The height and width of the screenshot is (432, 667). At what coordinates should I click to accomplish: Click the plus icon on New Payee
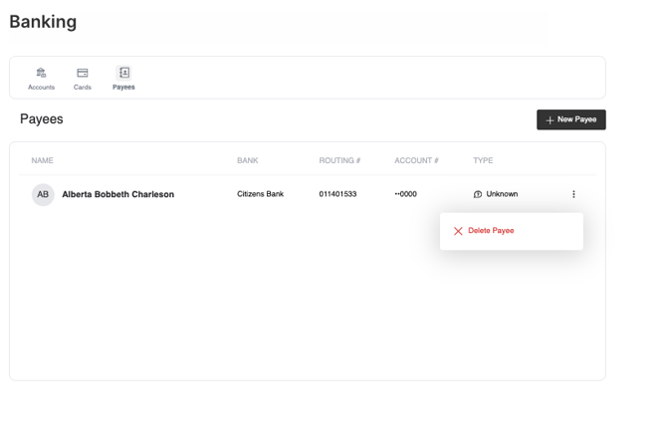pos(550,119)
